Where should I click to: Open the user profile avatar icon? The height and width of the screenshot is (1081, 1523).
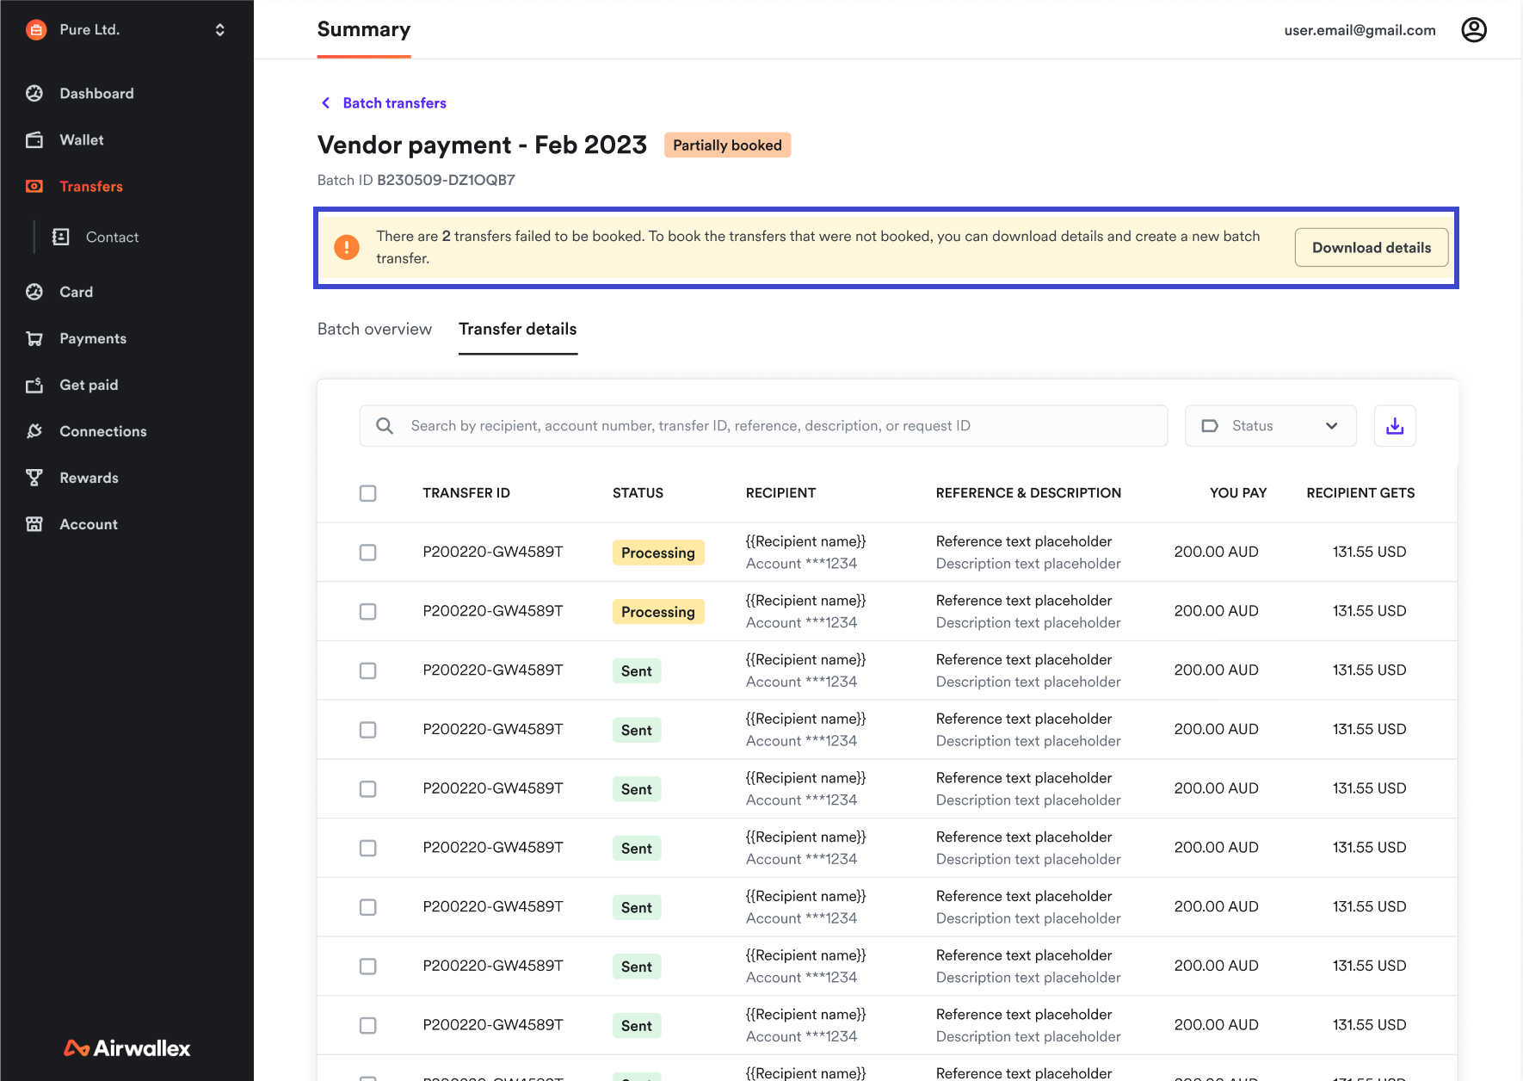[1474, 30]
